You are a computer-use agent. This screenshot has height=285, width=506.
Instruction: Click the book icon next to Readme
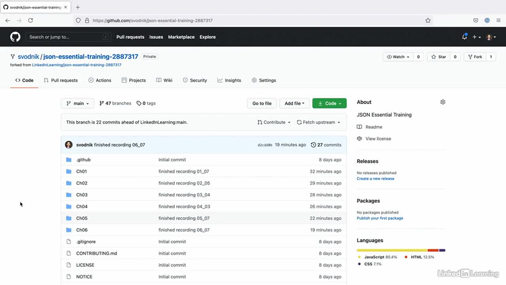point(359,127)
